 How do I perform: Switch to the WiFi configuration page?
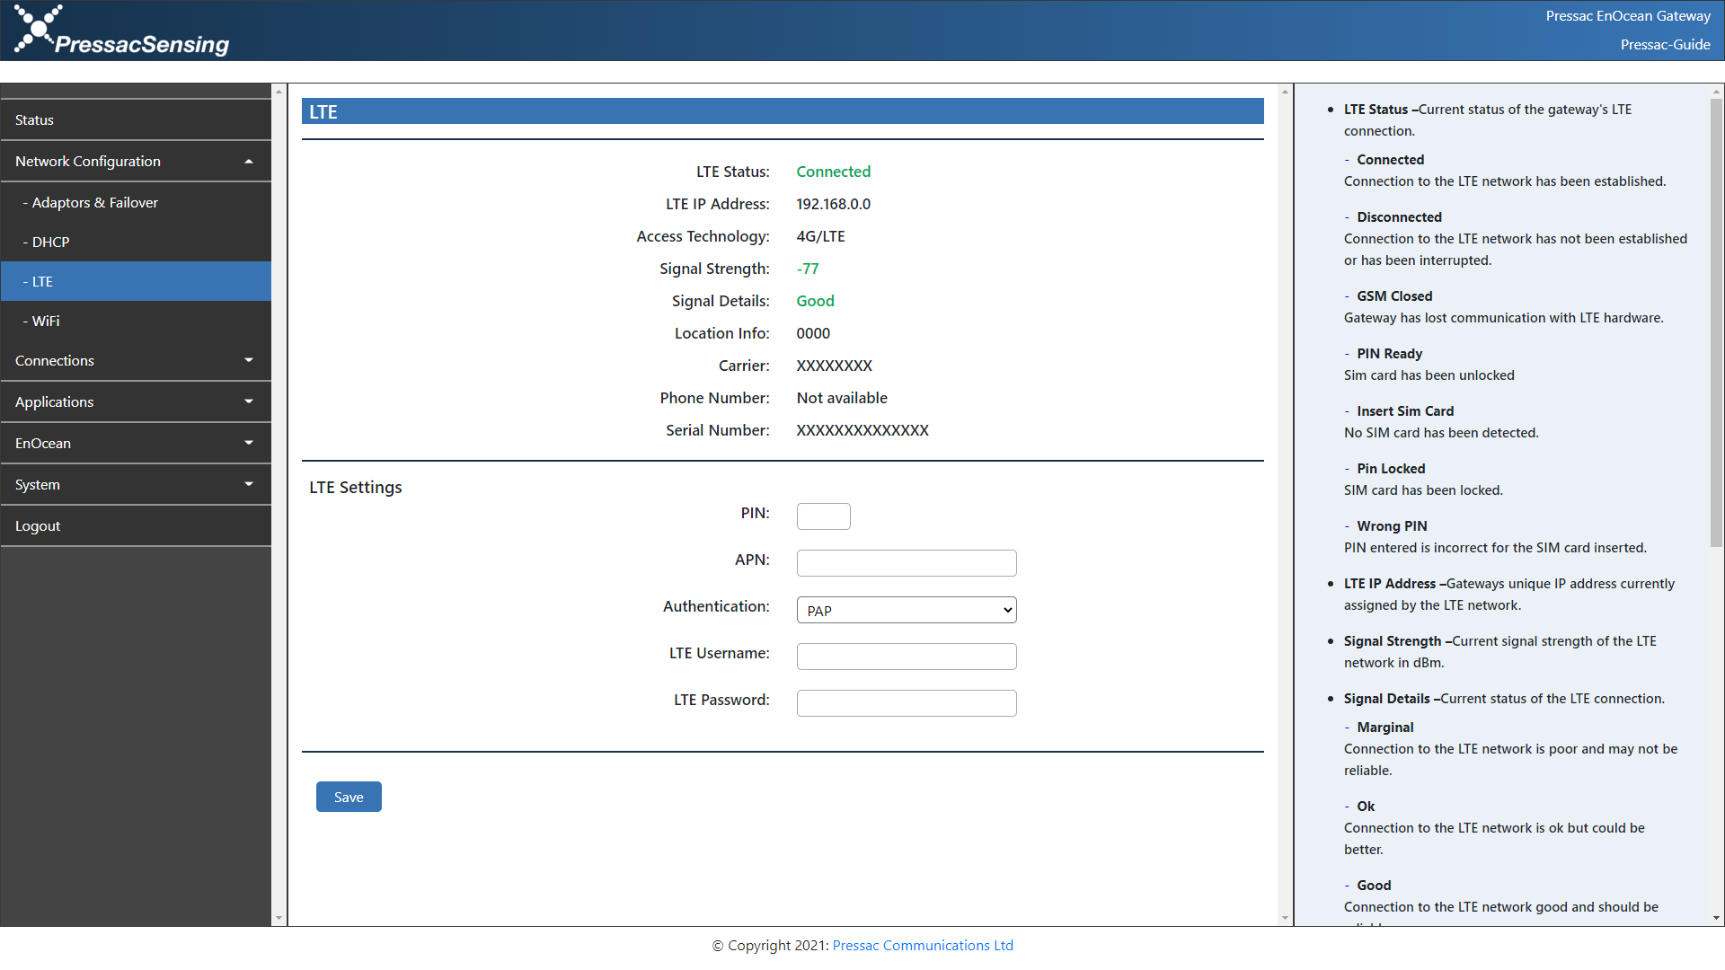click(x=135, y=321)
